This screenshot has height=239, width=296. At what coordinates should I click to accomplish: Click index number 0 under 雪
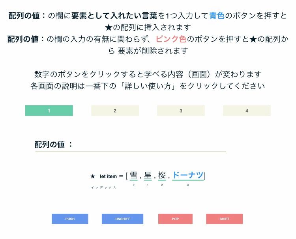coord(133,185)
